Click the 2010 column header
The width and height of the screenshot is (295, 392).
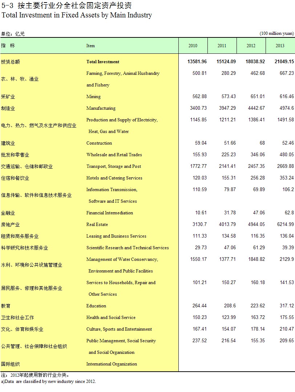pos(193,46)
